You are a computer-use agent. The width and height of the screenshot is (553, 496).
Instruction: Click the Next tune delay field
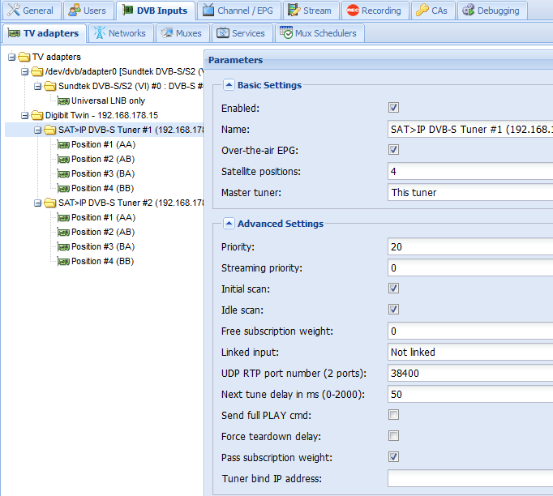coord(470,394)
